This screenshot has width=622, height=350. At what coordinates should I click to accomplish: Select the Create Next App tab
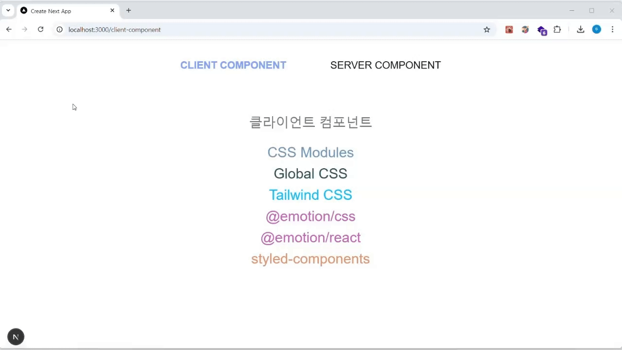coord(68,11)
